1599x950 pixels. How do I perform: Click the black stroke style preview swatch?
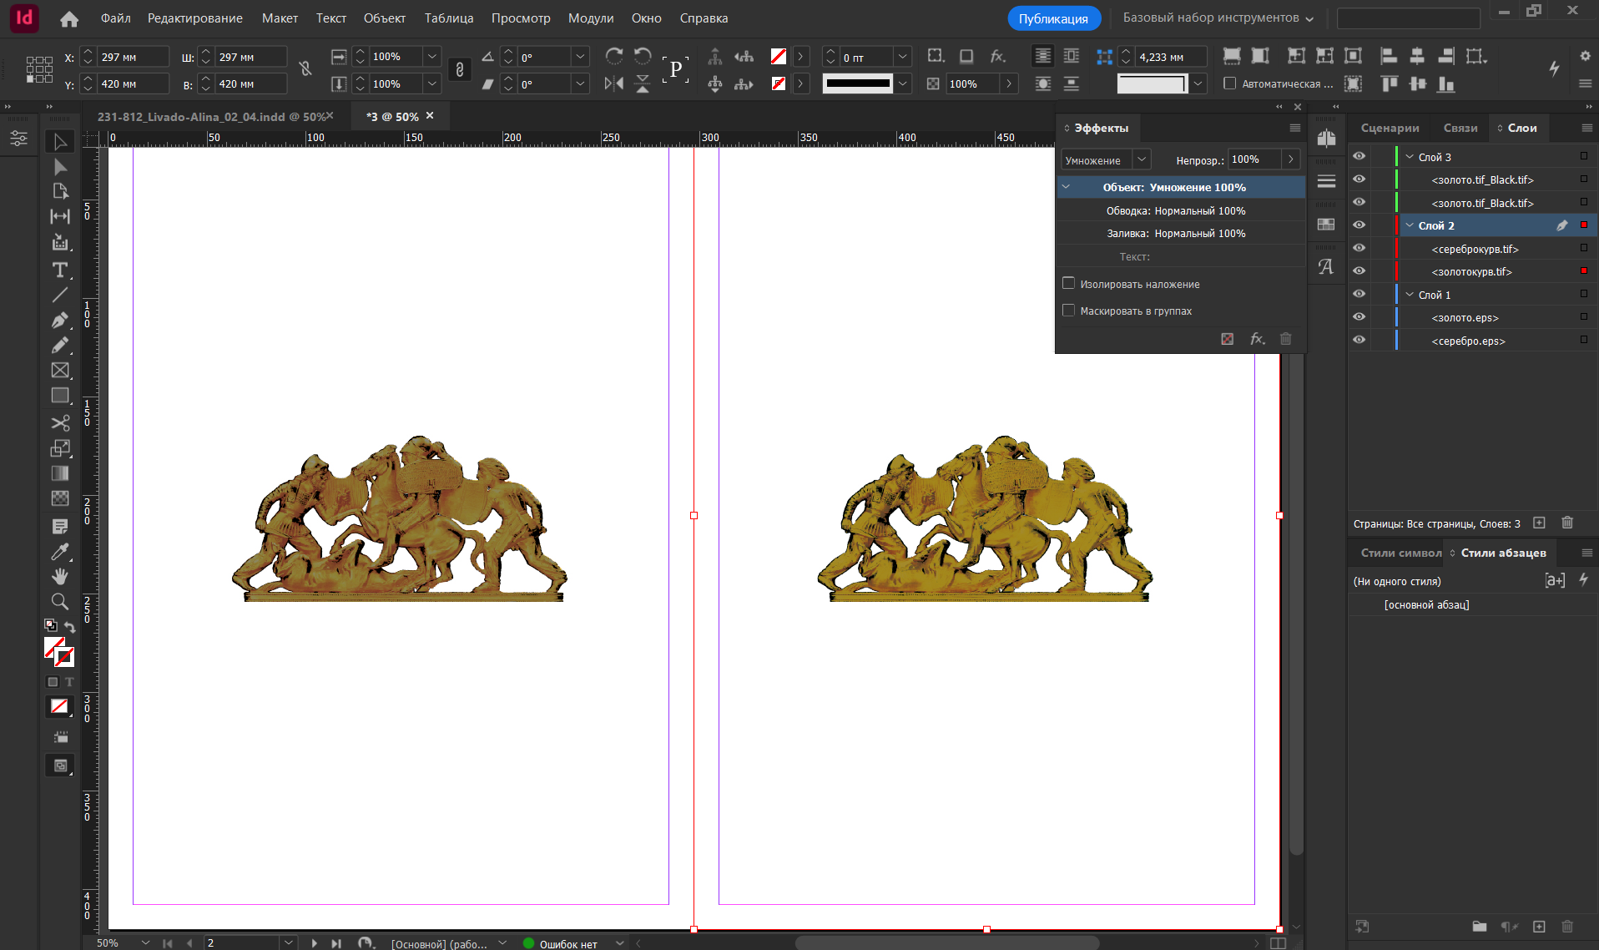pos(857,83)
